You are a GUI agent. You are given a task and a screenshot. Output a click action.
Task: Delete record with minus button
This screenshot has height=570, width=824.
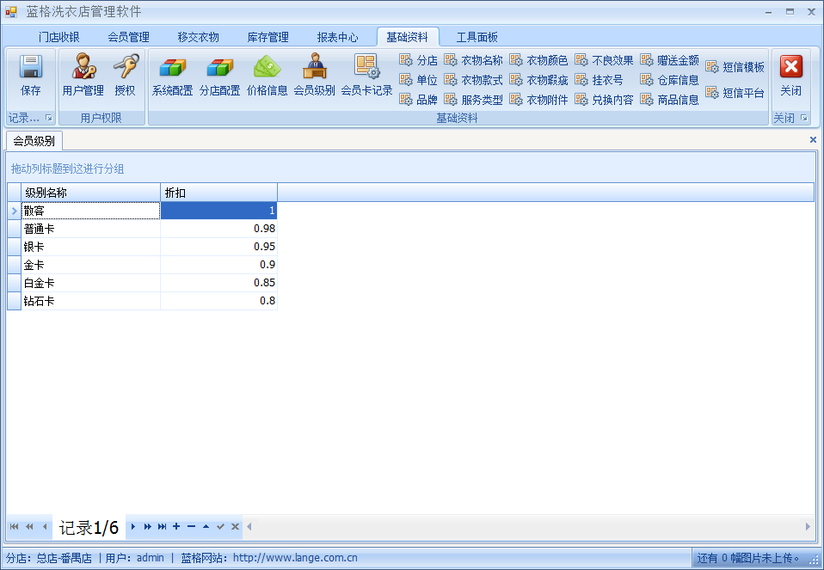191,526
